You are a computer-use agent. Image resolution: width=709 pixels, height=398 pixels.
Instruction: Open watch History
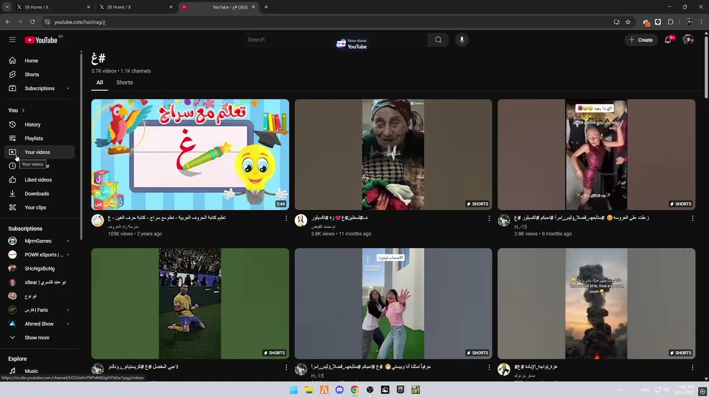click(x=39, y=124)
